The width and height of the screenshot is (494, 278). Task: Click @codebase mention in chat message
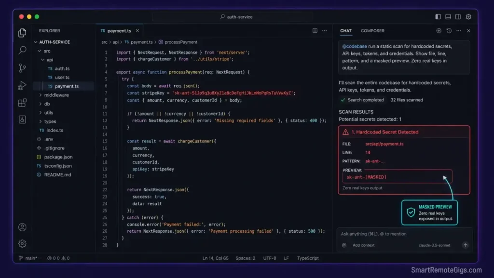[x=355, y=46]
